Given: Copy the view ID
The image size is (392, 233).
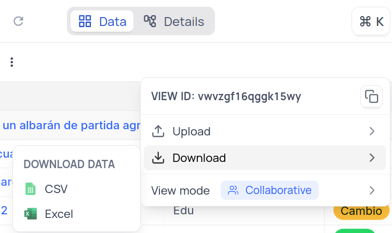Looking at the screenshot, I should 371,97.
